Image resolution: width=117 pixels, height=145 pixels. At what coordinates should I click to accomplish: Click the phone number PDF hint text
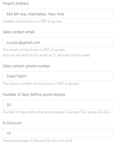(41, 84)
